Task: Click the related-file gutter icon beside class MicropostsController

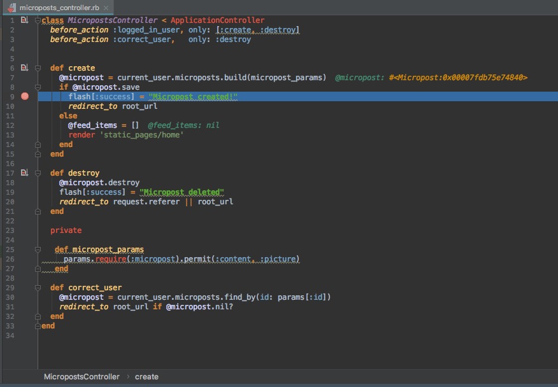Action: pos(24,20)
